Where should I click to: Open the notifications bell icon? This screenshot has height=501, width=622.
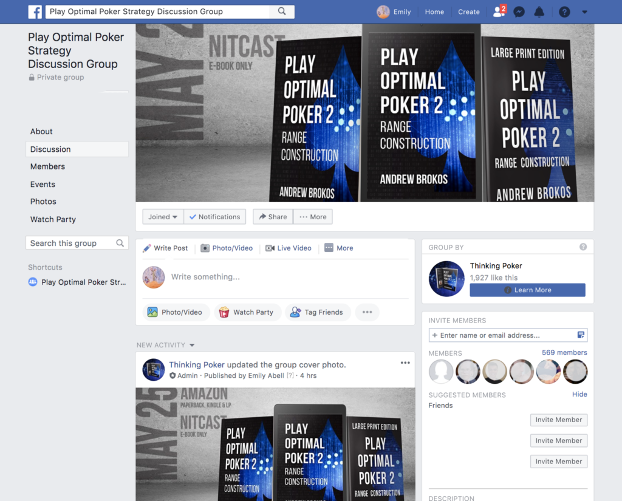539,12
